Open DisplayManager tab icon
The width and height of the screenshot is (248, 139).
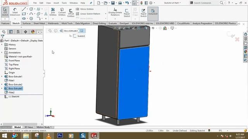tap(33, 32)
